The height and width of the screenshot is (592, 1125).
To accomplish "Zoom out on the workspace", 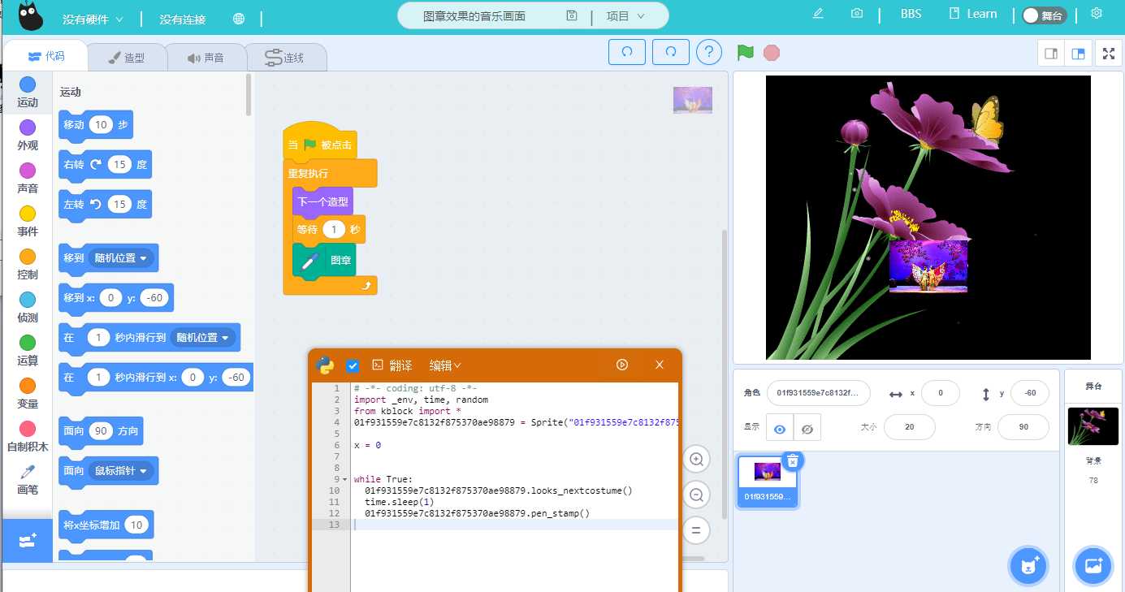I will click(696, 495).
